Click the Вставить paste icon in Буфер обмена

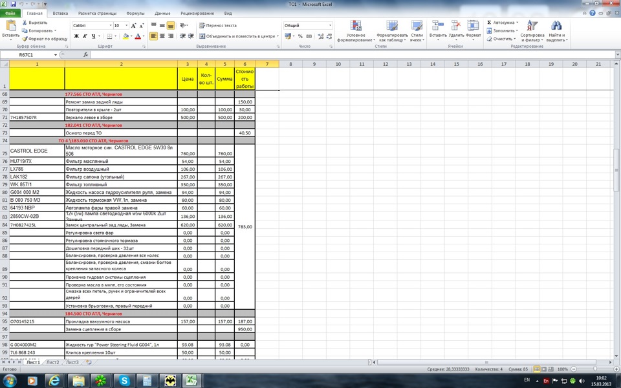tap(11, 26)
